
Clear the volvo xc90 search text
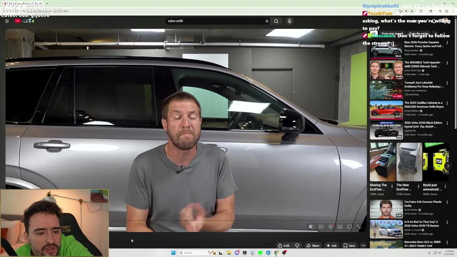[267, 21]
